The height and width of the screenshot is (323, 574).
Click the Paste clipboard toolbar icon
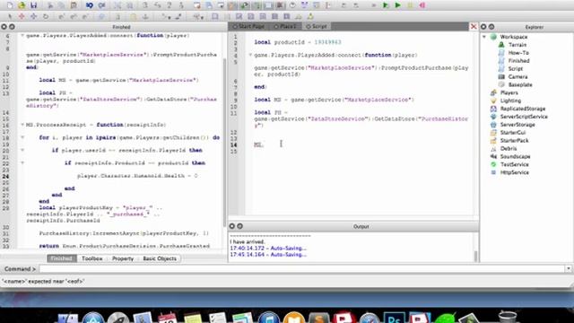(74, 5)
